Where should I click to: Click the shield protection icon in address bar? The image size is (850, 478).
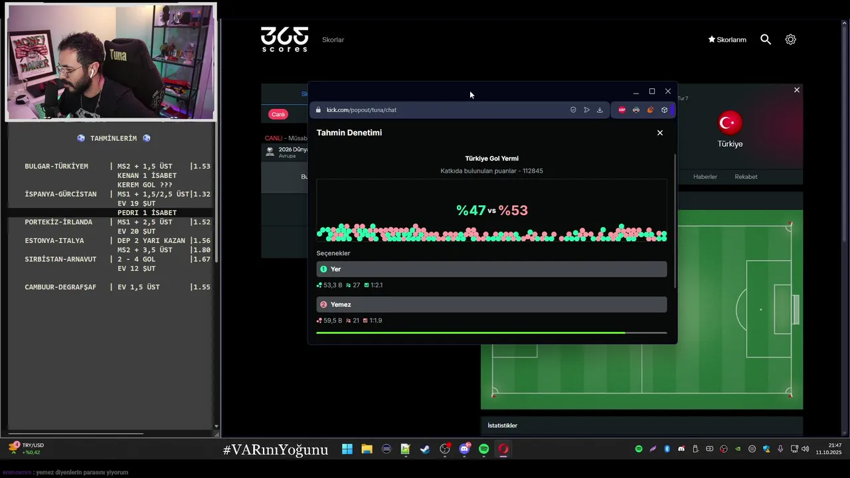tap(573, 110)
